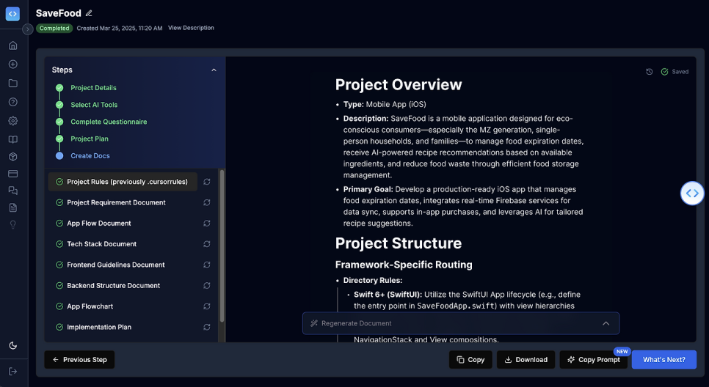Open the settings gear icon
The image size is (709, 387).
[13, 120]
